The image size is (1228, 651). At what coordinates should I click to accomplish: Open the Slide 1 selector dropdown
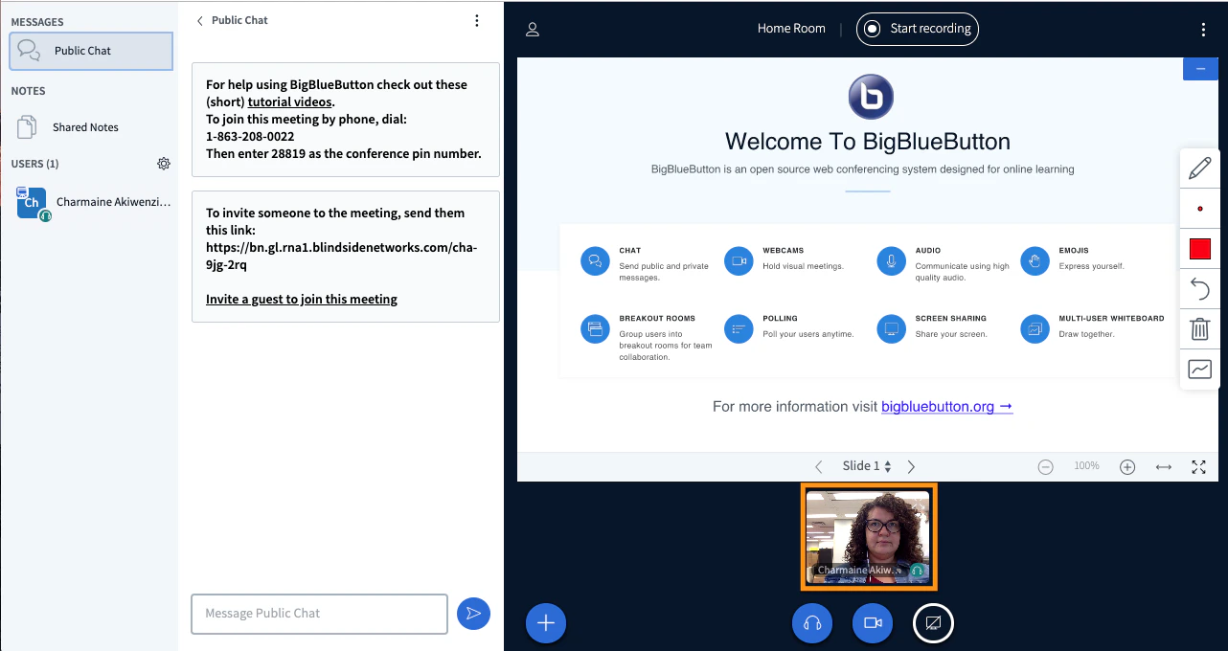(x=867, y=466)
